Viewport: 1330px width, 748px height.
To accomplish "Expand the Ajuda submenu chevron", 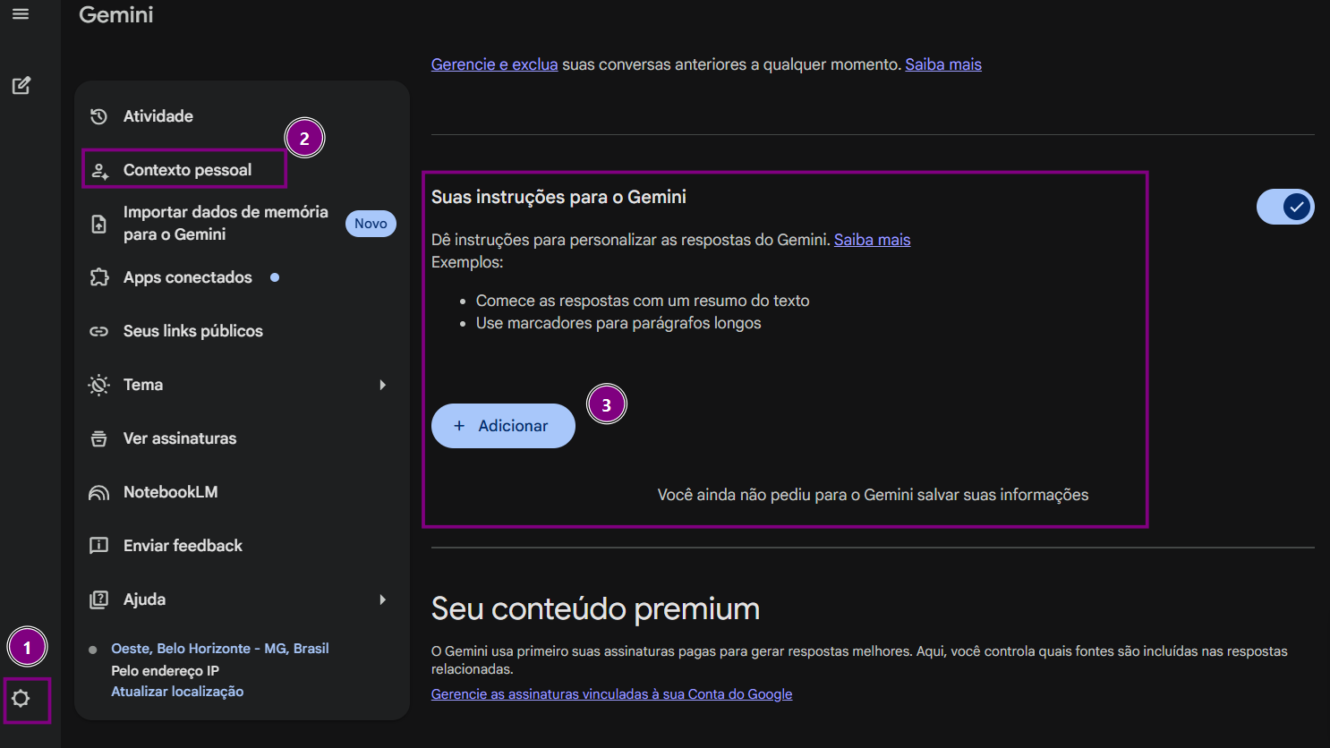I will (383, 599).
